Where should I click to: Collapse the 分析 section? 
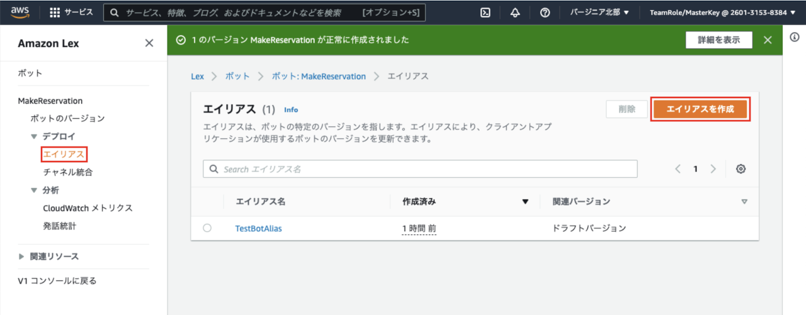point(34,191)
